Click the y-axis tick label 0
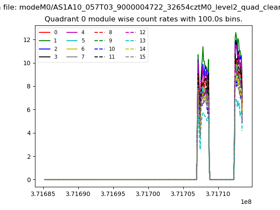 29,180
